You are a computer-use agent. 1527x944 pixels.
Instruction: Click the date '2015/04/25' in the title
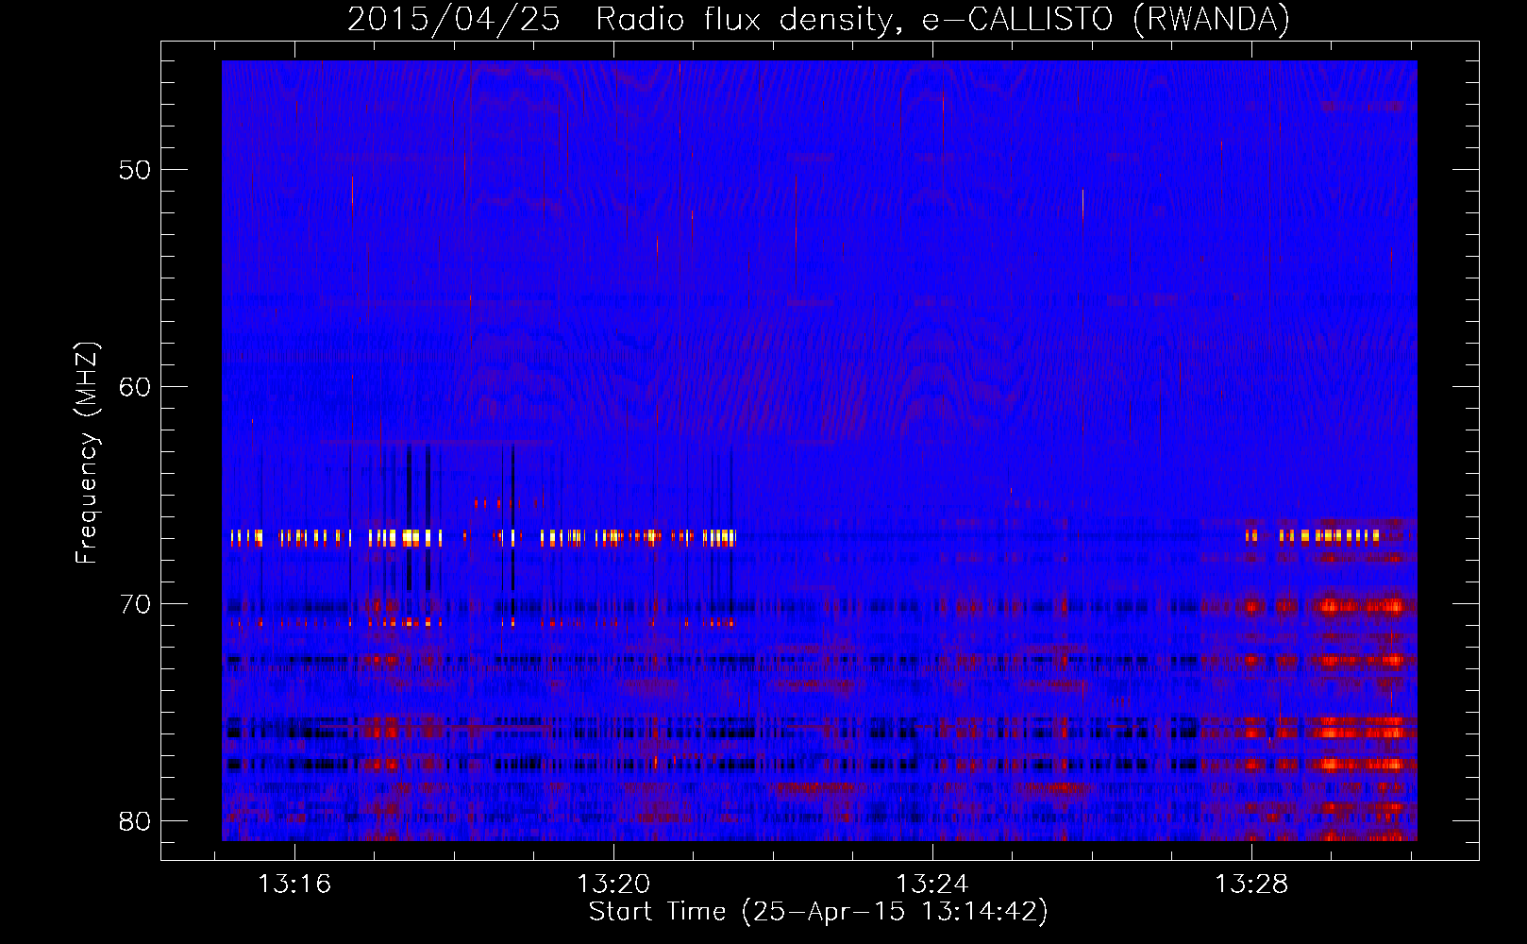454,19
